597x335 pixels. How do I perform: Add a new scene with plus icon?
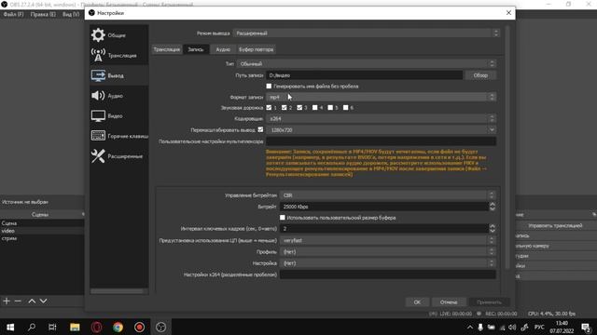coord(7,301)
